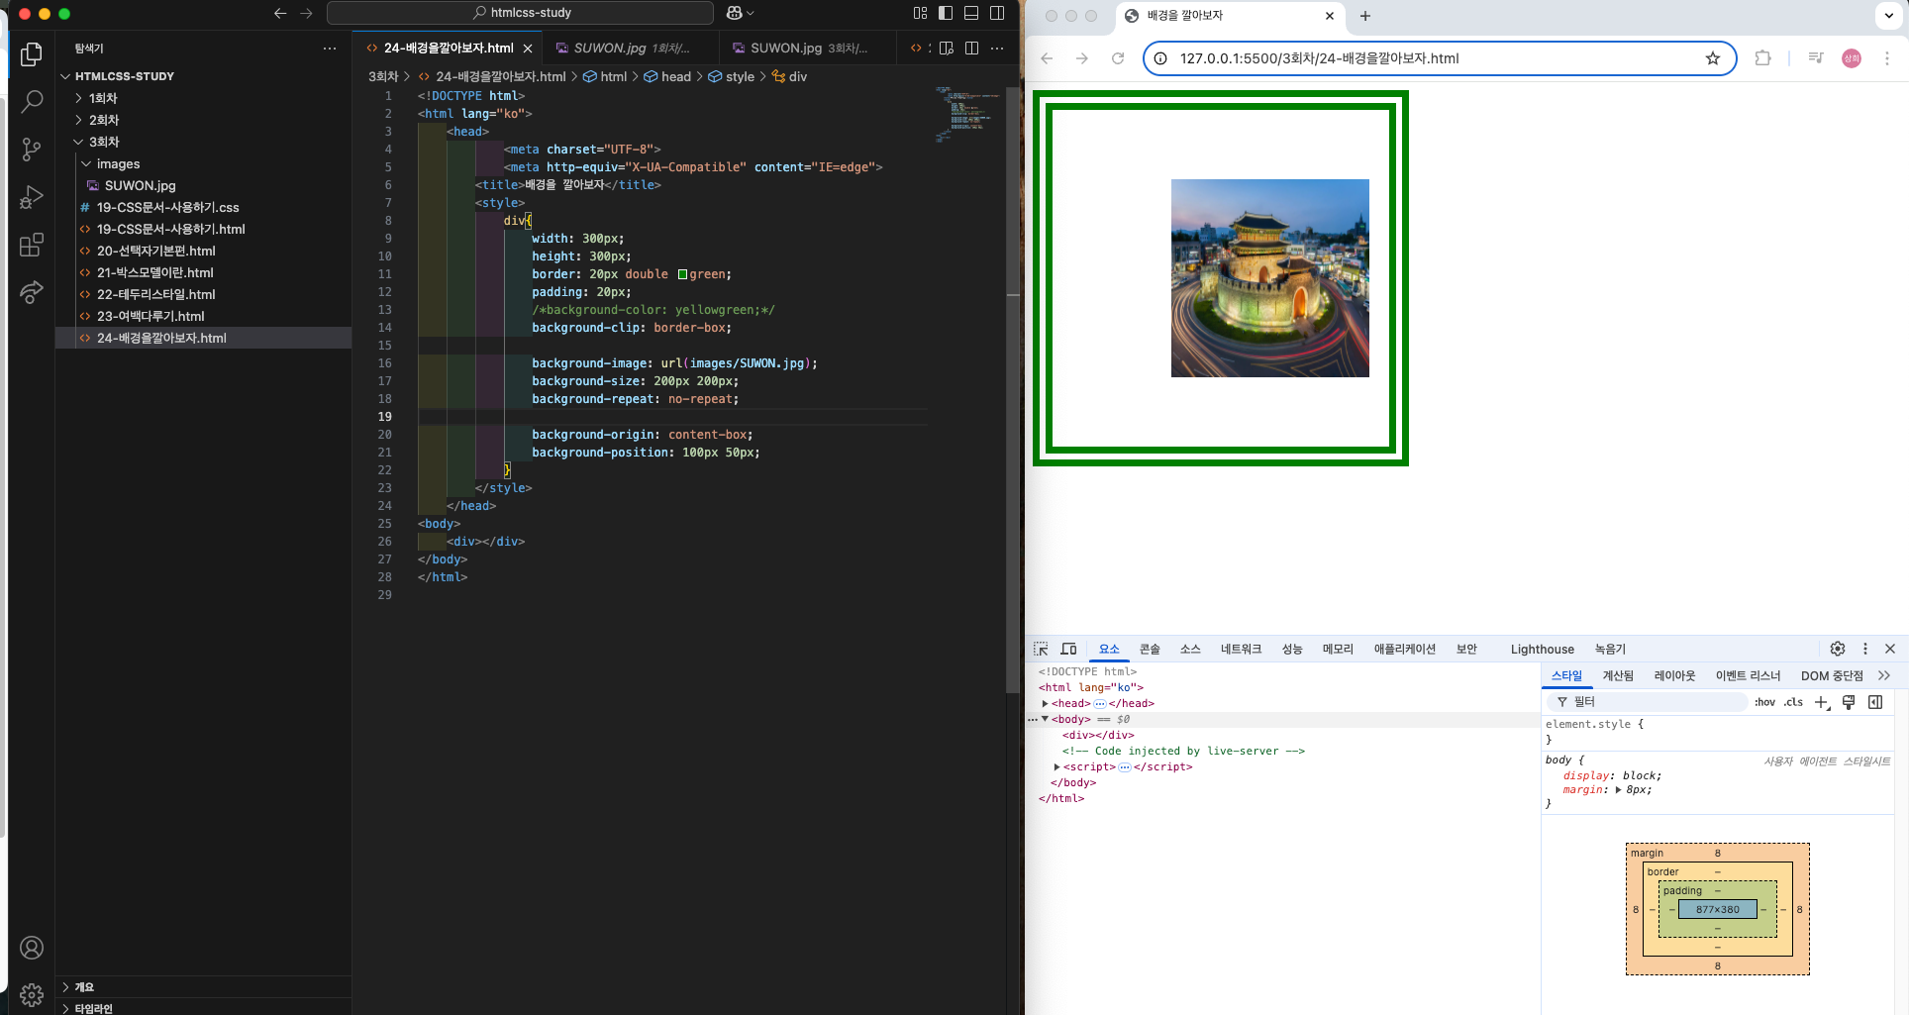Close the 24-배경을깔아보자.html editor tab

click(528, 49)
